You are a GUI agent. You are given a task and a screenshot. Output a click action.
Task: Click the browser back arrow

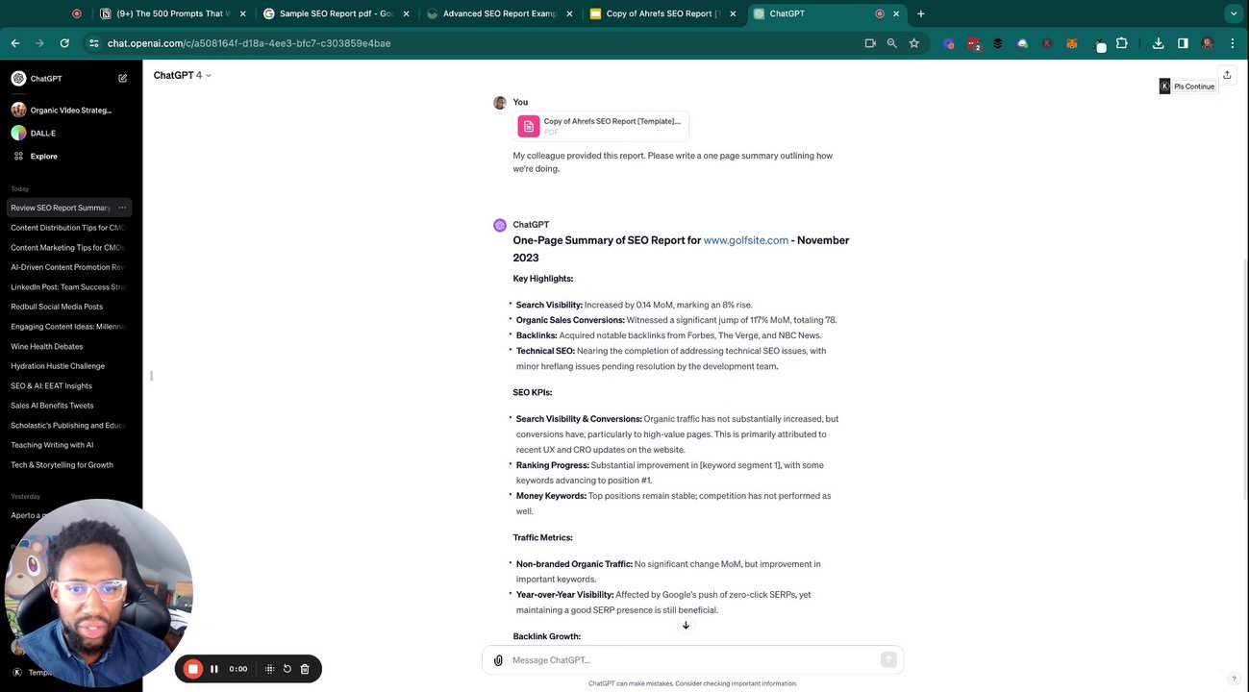click(15, 43)
